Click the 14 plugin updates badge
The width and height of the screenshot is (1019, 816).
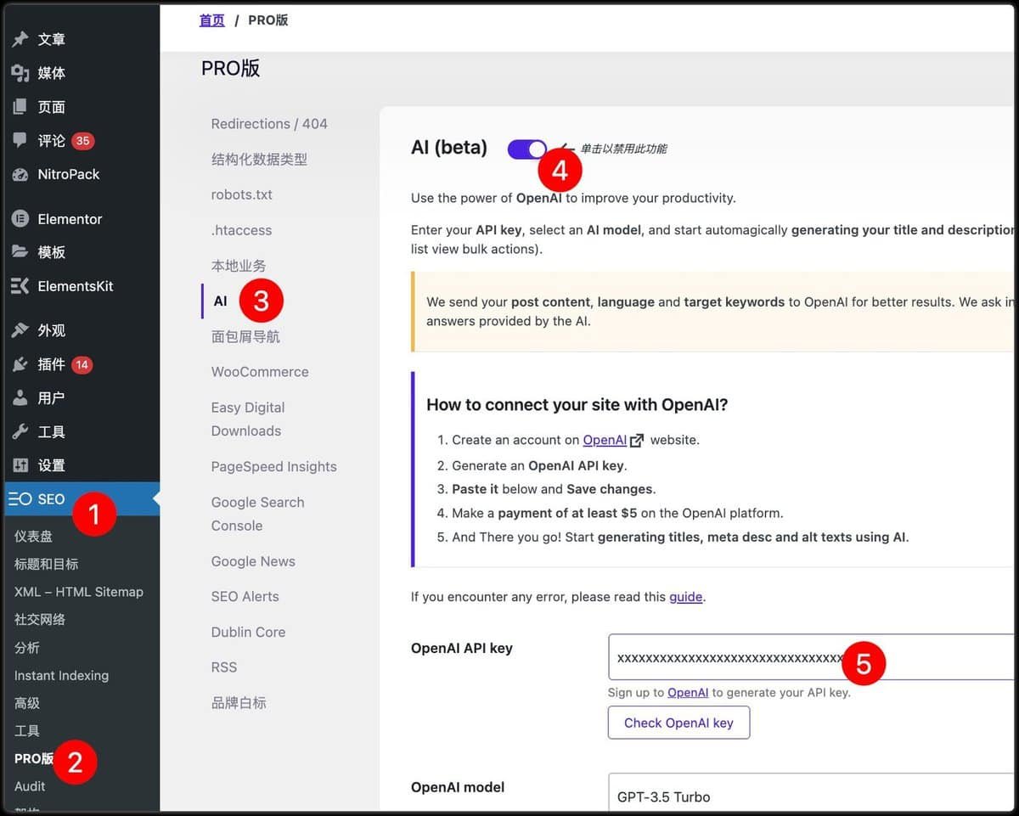coord(82,365)
